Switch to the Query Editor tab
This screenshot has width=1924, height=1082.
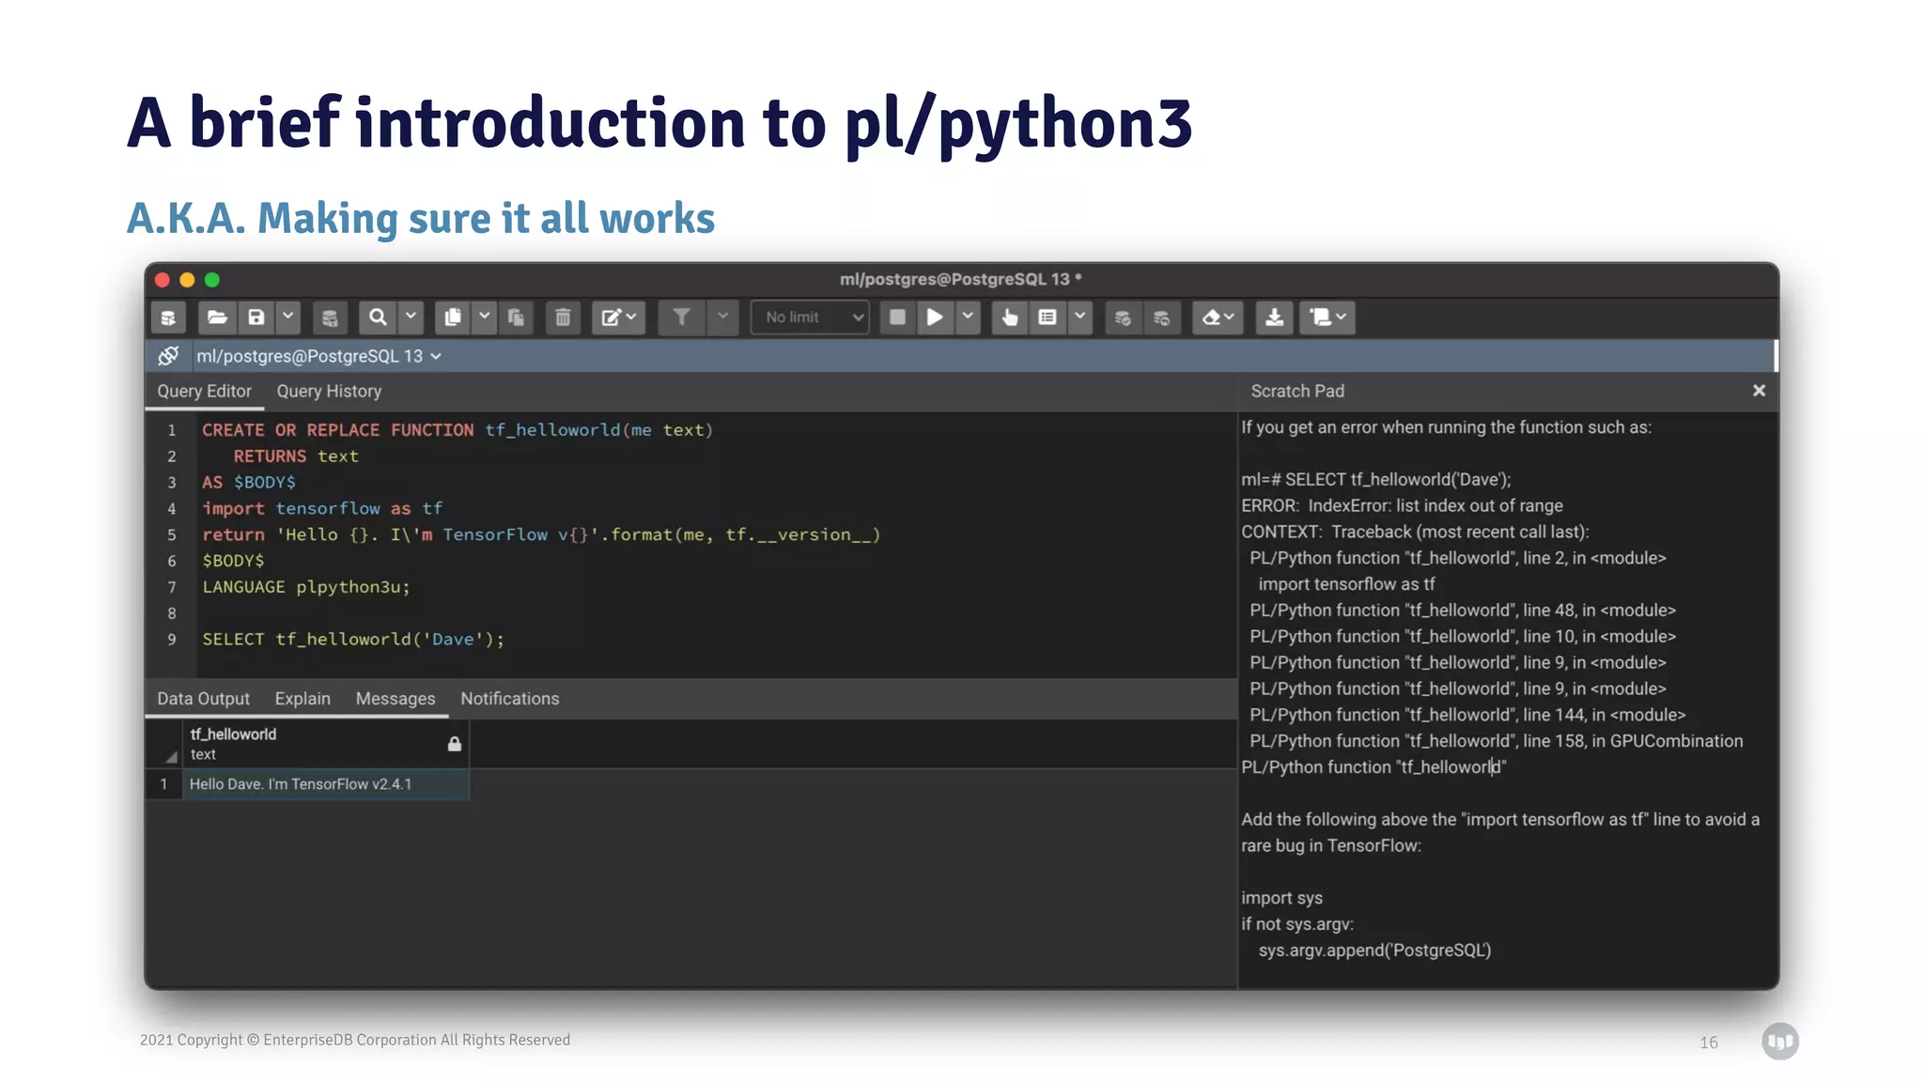pos(204,392)
